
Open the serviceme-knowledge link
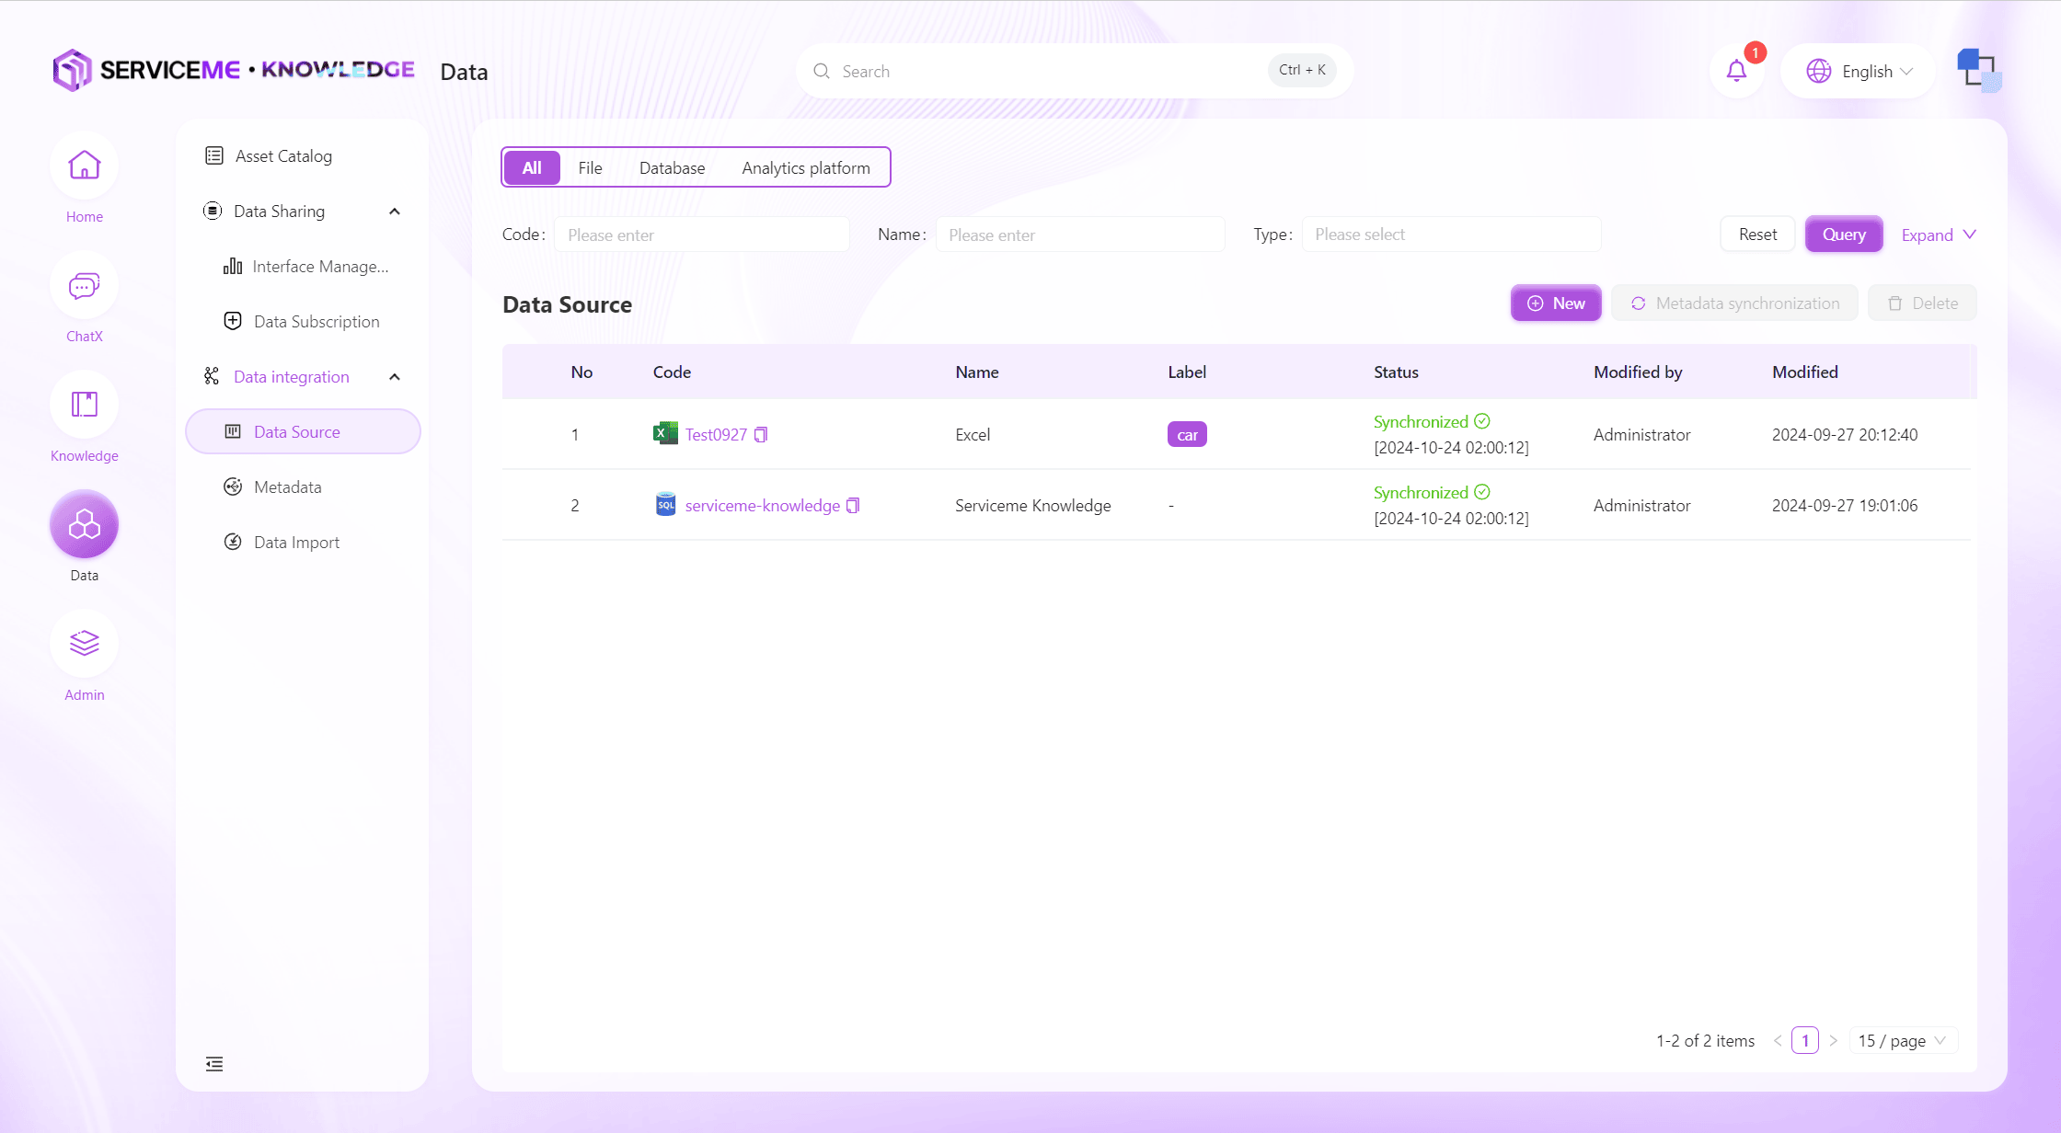(762, 506)
